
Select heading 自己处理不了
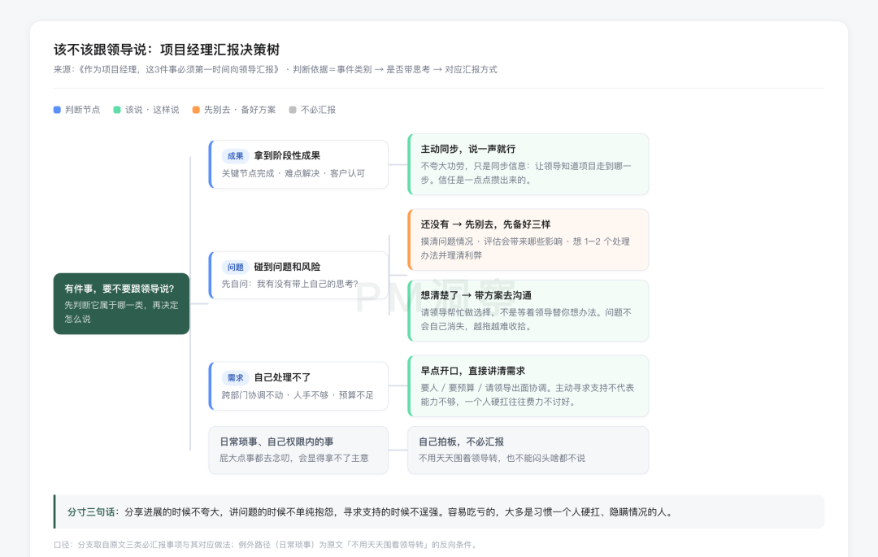[x=282, y=377]
